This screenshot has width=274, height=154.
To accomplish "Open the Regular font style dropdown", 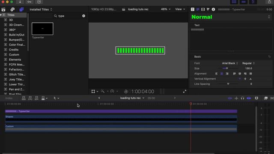I will (248, 63).
